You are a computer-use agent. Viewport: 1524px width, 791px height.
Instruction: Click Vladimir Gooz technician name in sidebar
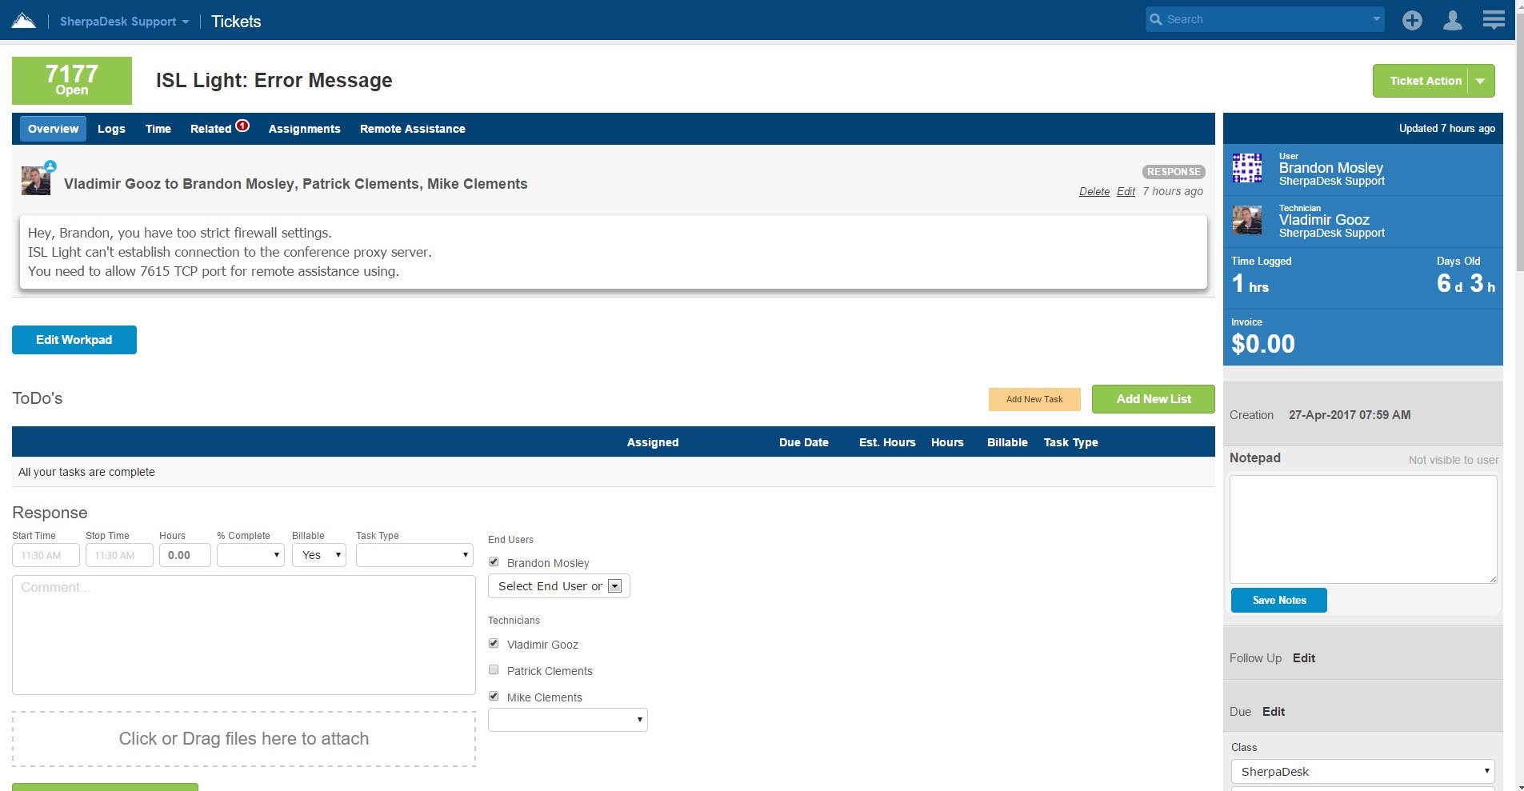(x=1324, y=220)
